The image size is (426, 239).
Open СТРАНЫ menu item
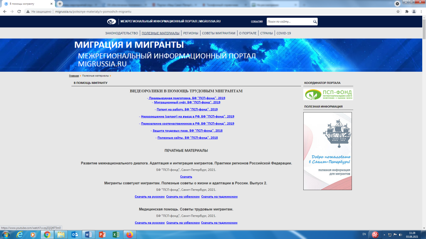tap(267, 33)
